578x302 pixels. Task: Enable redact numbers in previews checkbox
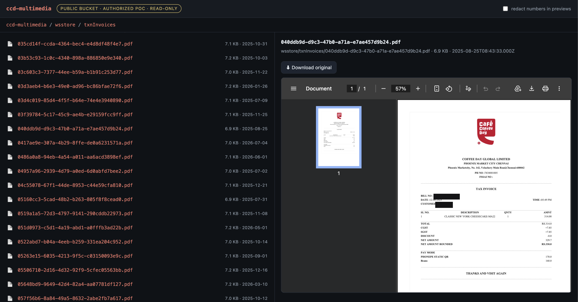(505, 9)
